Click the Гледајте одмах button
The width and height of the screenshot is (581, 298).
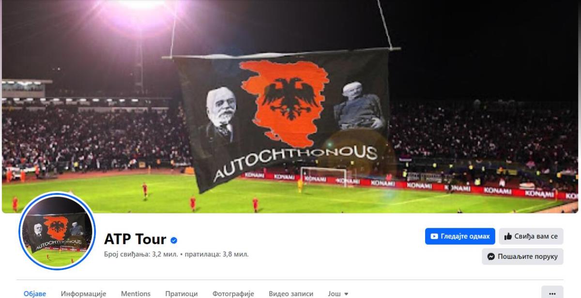click(460, 237)
